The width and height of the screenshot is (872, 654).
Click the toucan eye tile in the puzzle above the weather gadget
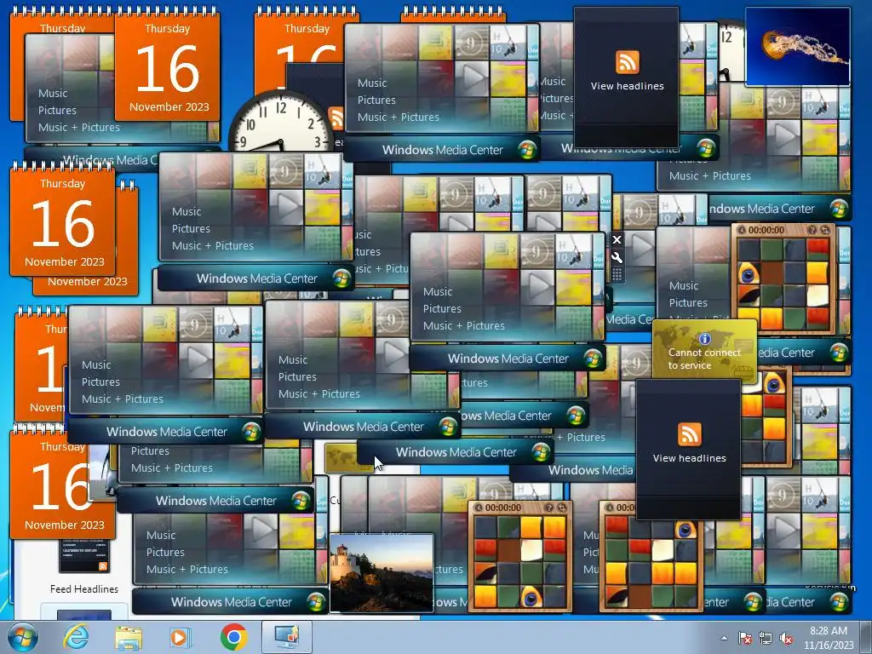(749, 273)
